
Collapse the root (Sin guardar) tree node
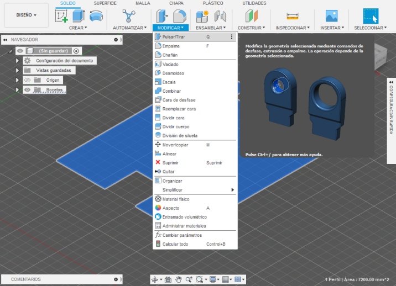click(10, 51)
